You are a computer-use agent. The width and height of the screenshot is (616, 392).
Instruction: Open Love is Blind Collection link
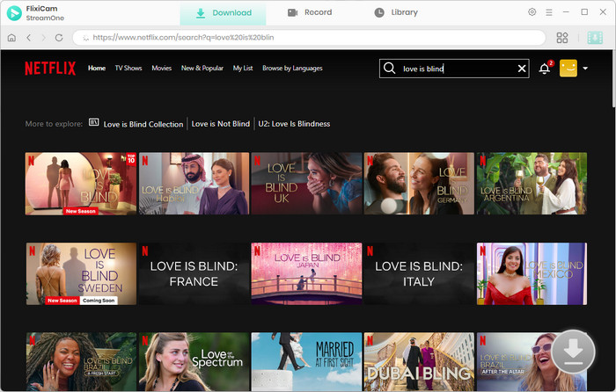(x=143, y=125)
